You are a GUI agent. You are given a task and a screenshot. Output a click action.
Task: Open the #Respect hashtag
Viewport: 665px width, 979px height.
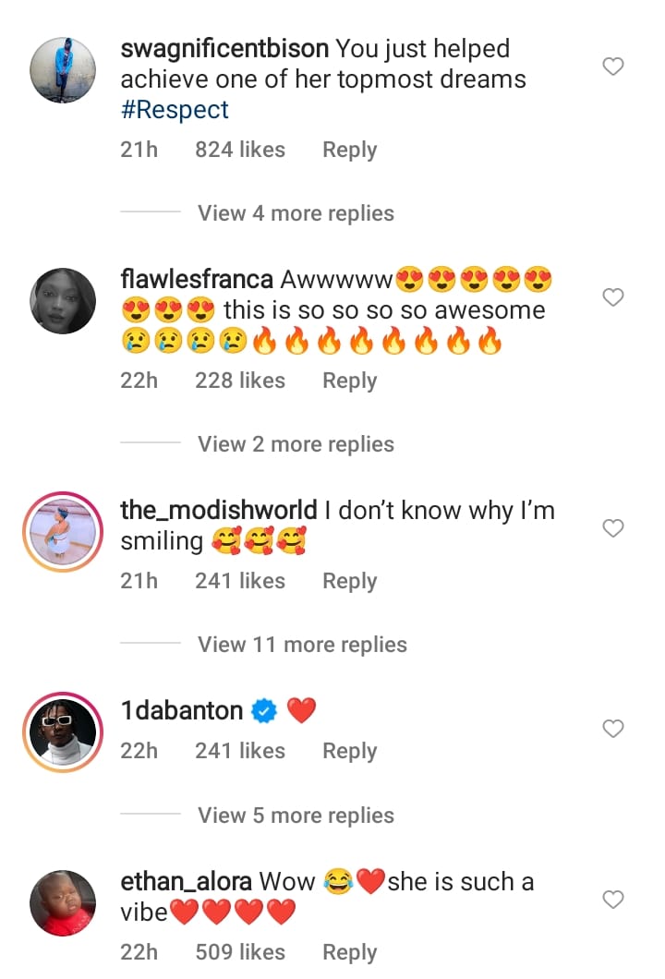[175, 110]
